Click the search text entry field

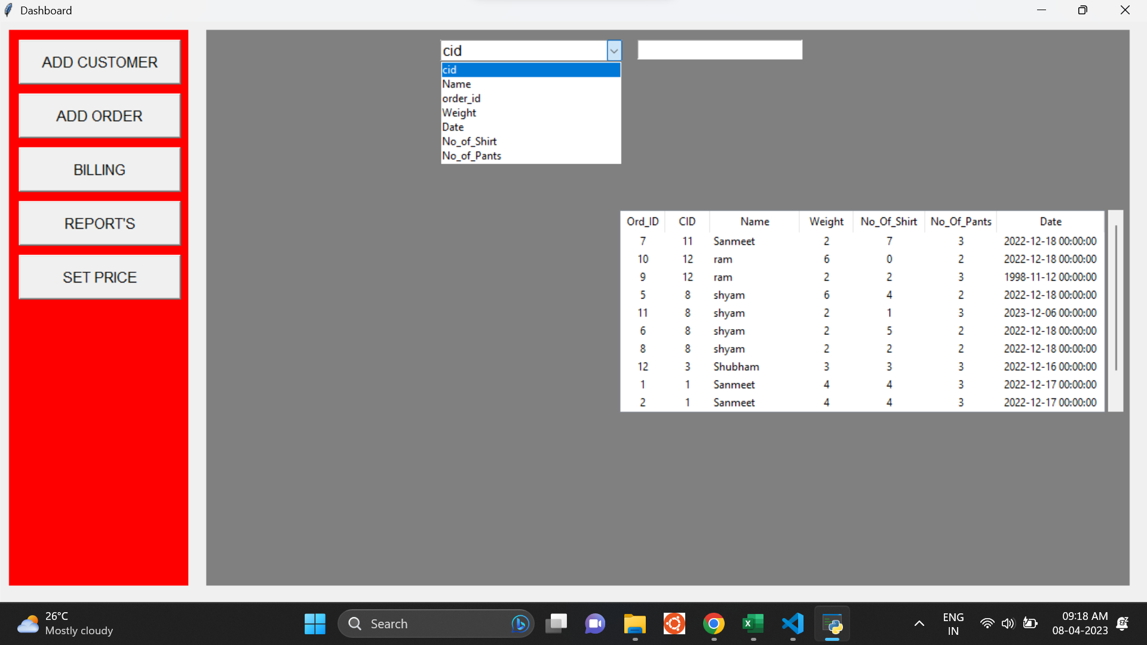click(719, 50)
